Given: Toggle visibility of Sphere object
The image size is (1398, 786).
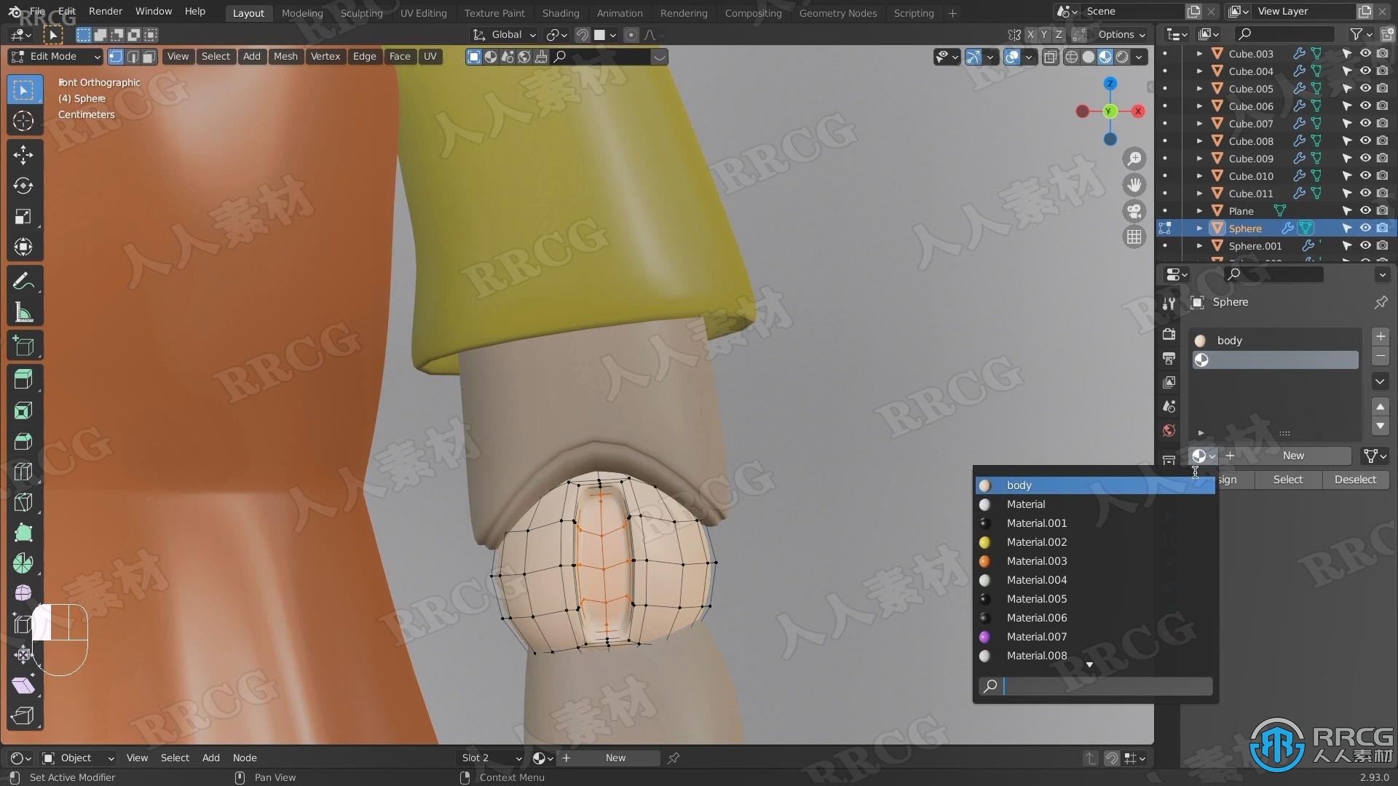Looking at the screenshot, I should pyautogui.click(x=1365, y=228).
